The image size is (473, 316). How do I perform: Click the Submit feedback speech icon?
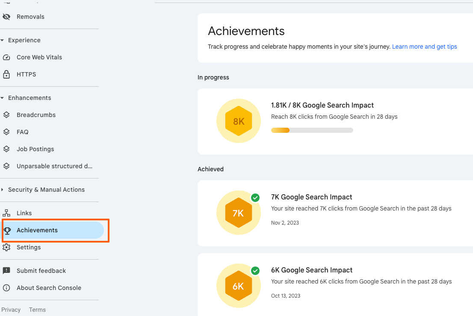[x=6, y=270]
